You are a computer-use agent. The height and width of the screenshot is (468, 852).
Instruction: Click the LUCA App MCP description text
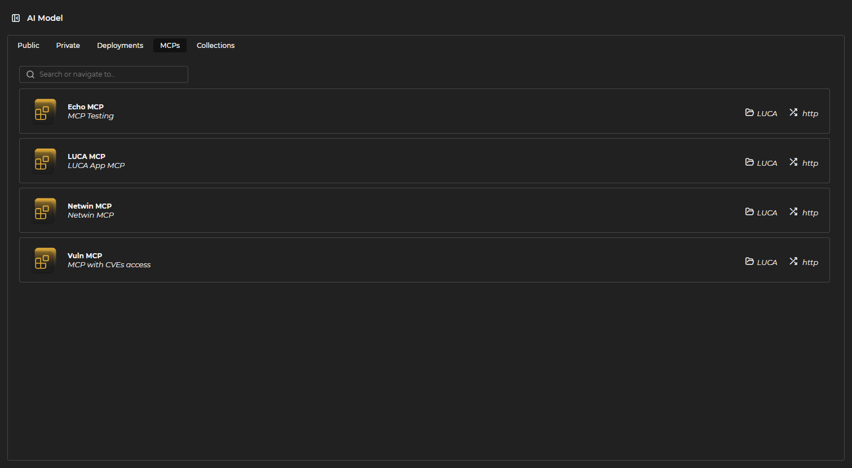pos(96,166)
